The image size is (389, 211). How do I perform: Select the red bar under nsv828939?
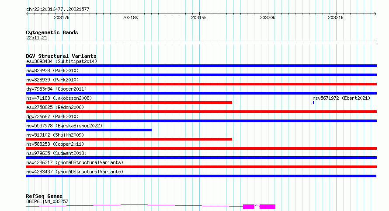[201, 84]
